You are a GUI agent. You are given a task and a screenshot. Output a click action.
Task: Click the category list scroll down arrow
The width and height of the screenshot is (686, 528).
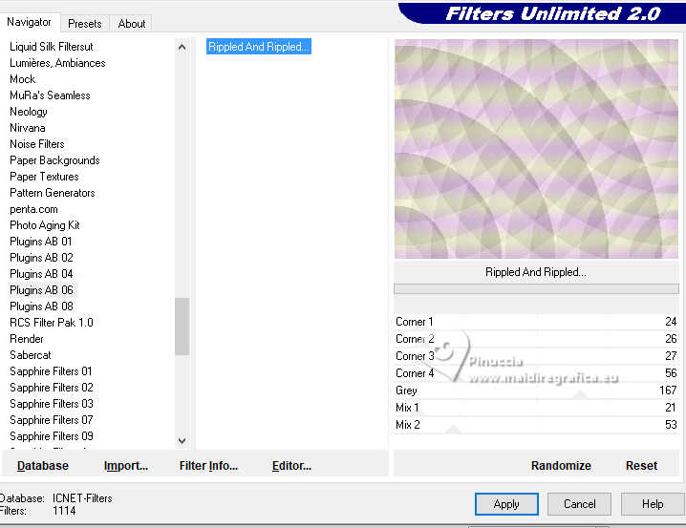(x=182, y=440)
